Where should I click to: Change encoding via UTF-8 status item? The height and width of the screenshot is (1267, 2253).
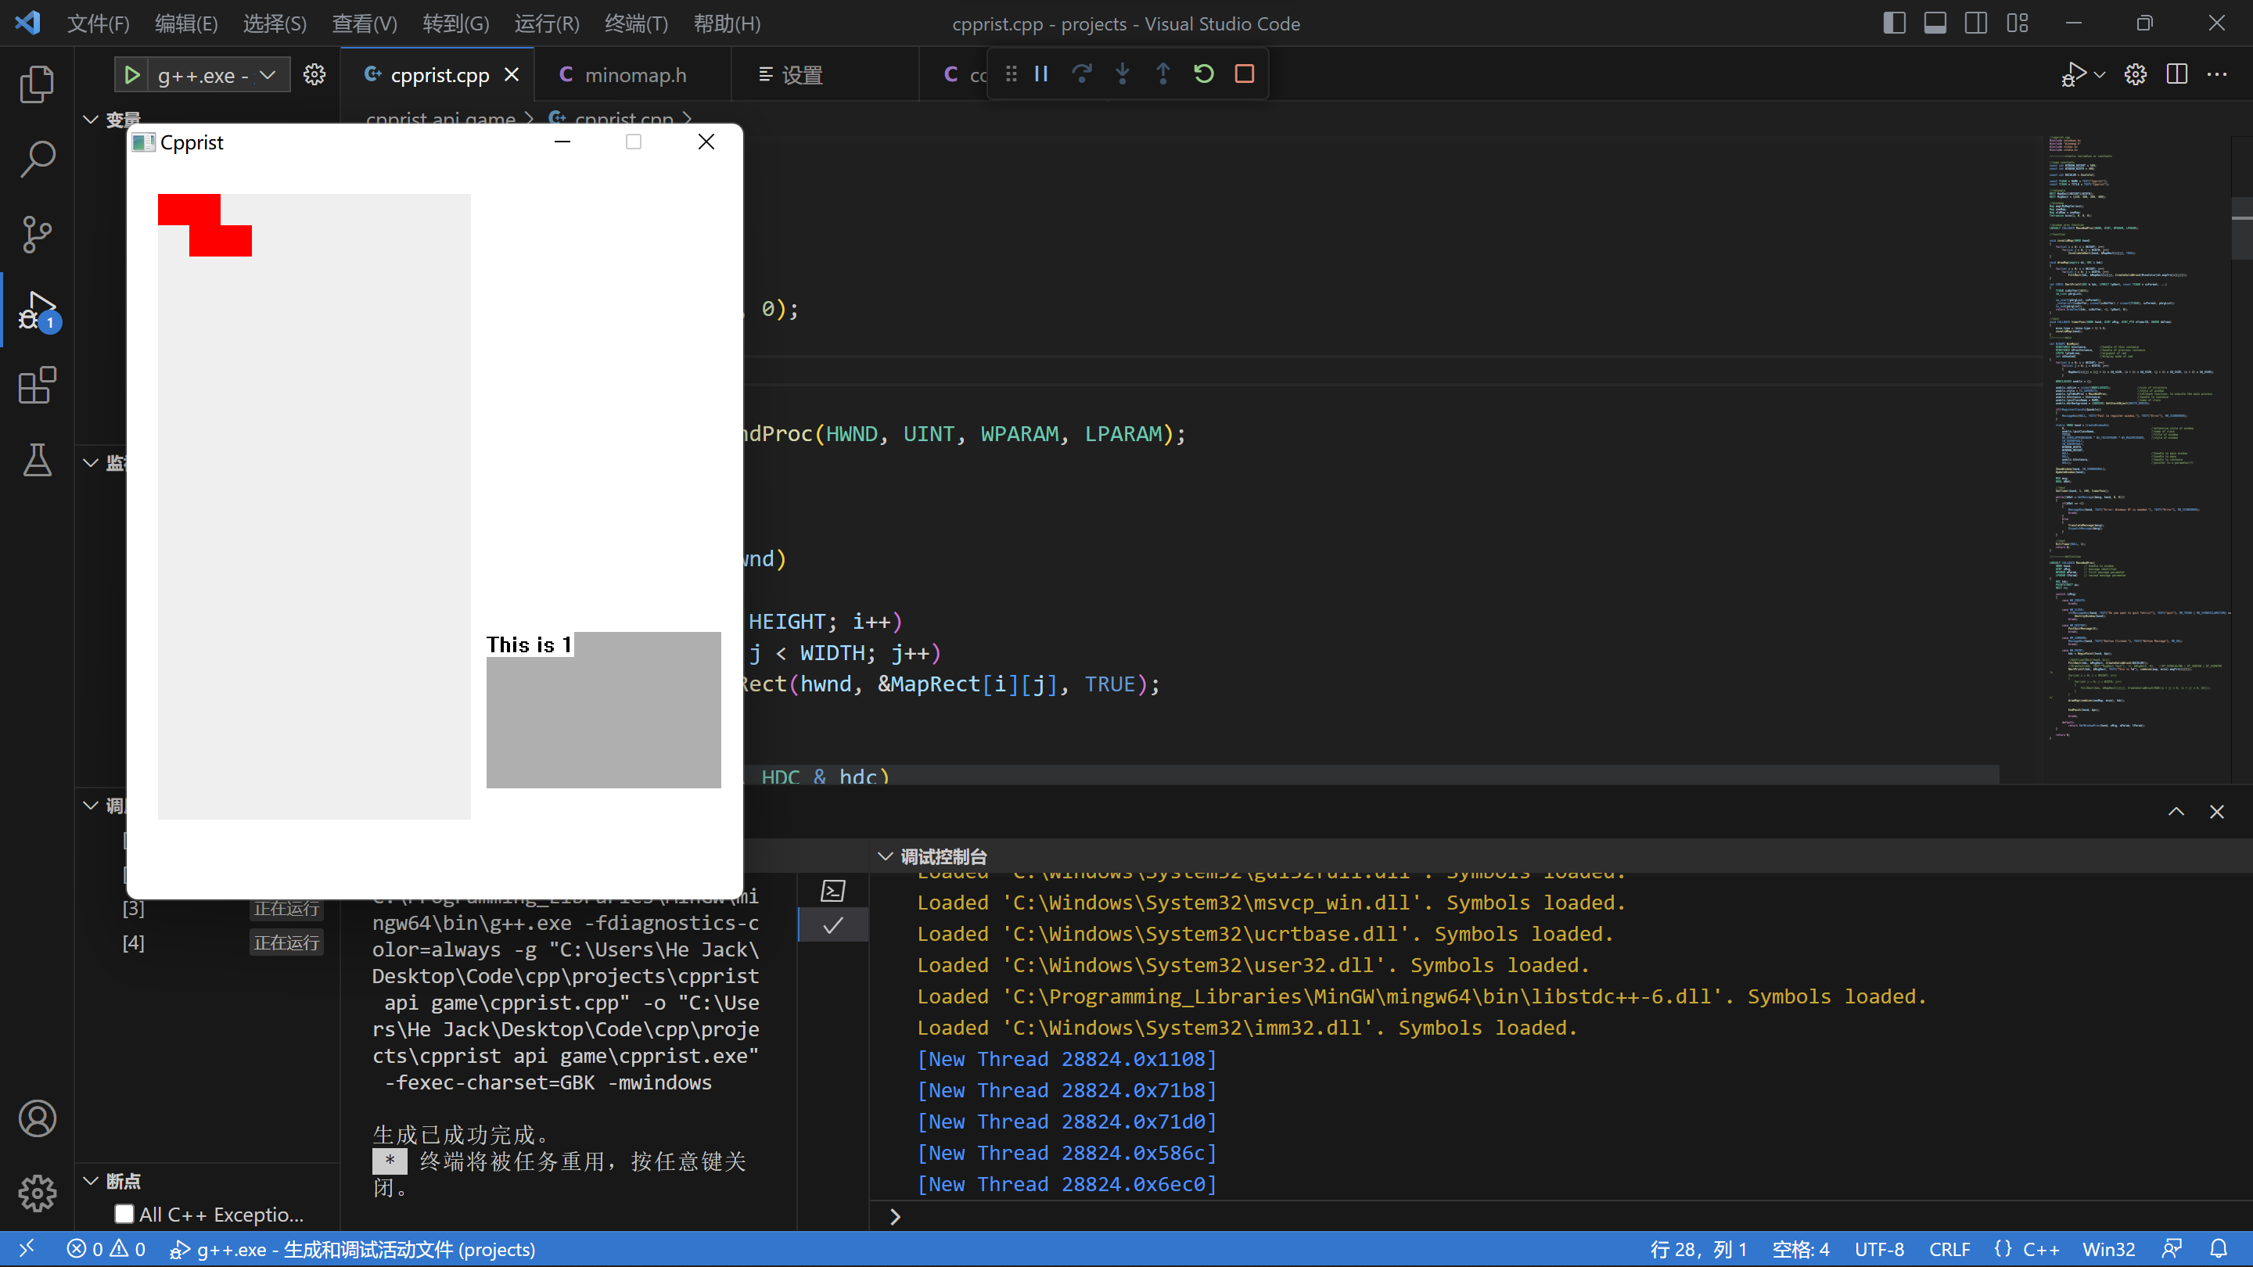click(1878, 1249)
